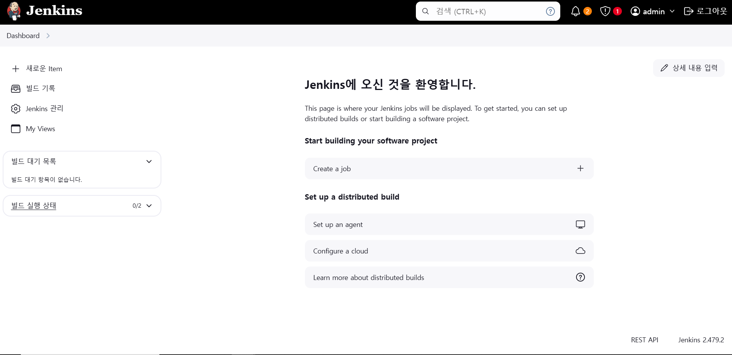The height and width of the screenshot is (355, 732).
Task: Click the Jenkins butler logo
Action: pos(14,11)
